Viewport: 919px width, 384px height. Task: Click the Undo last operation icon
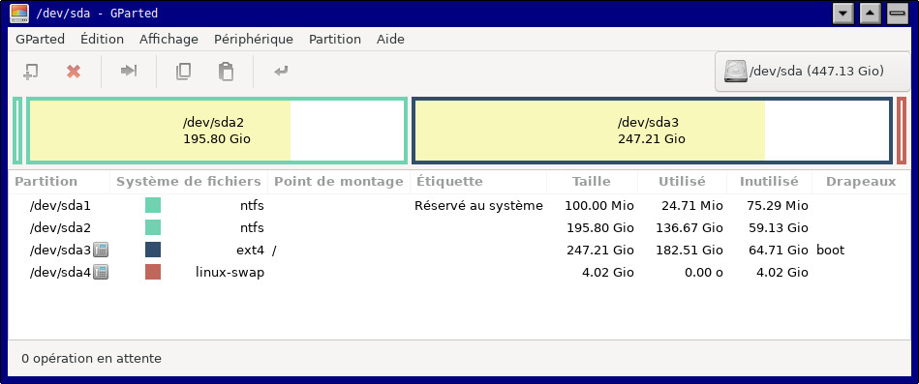(281, 72)
